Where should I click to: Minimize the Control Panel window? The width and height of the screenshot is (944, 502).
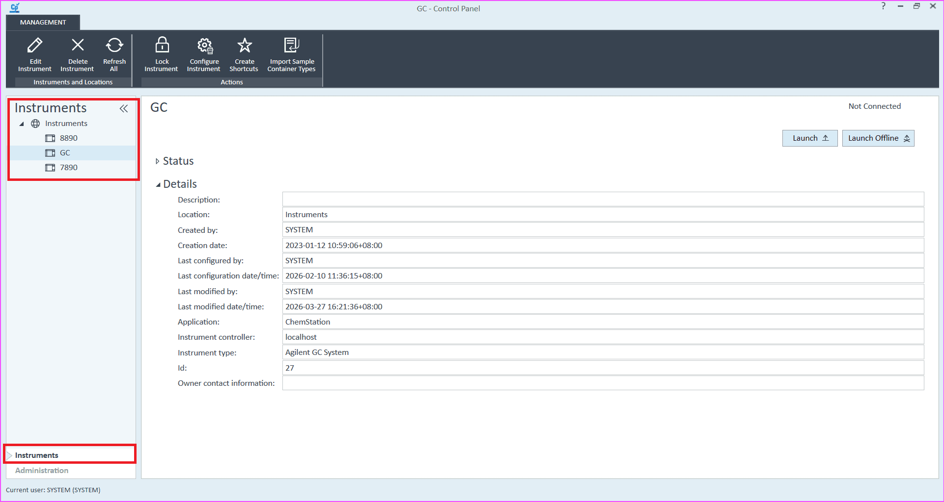pos(900,6)
